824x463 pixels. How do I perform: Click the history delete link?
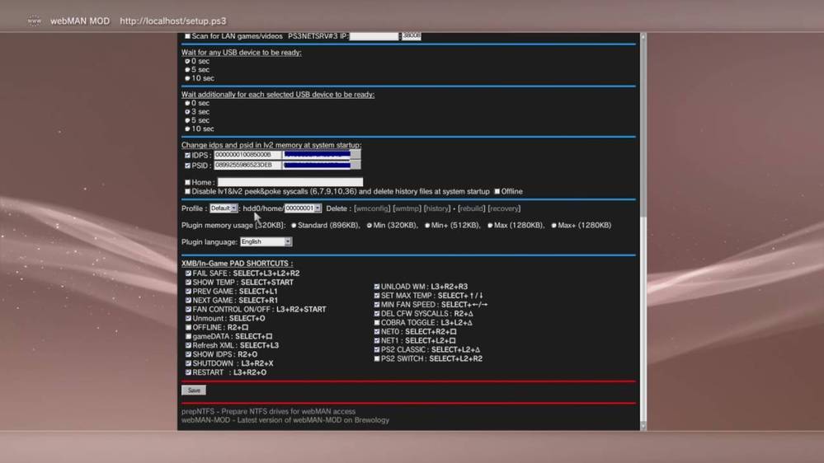coord(436,208)
